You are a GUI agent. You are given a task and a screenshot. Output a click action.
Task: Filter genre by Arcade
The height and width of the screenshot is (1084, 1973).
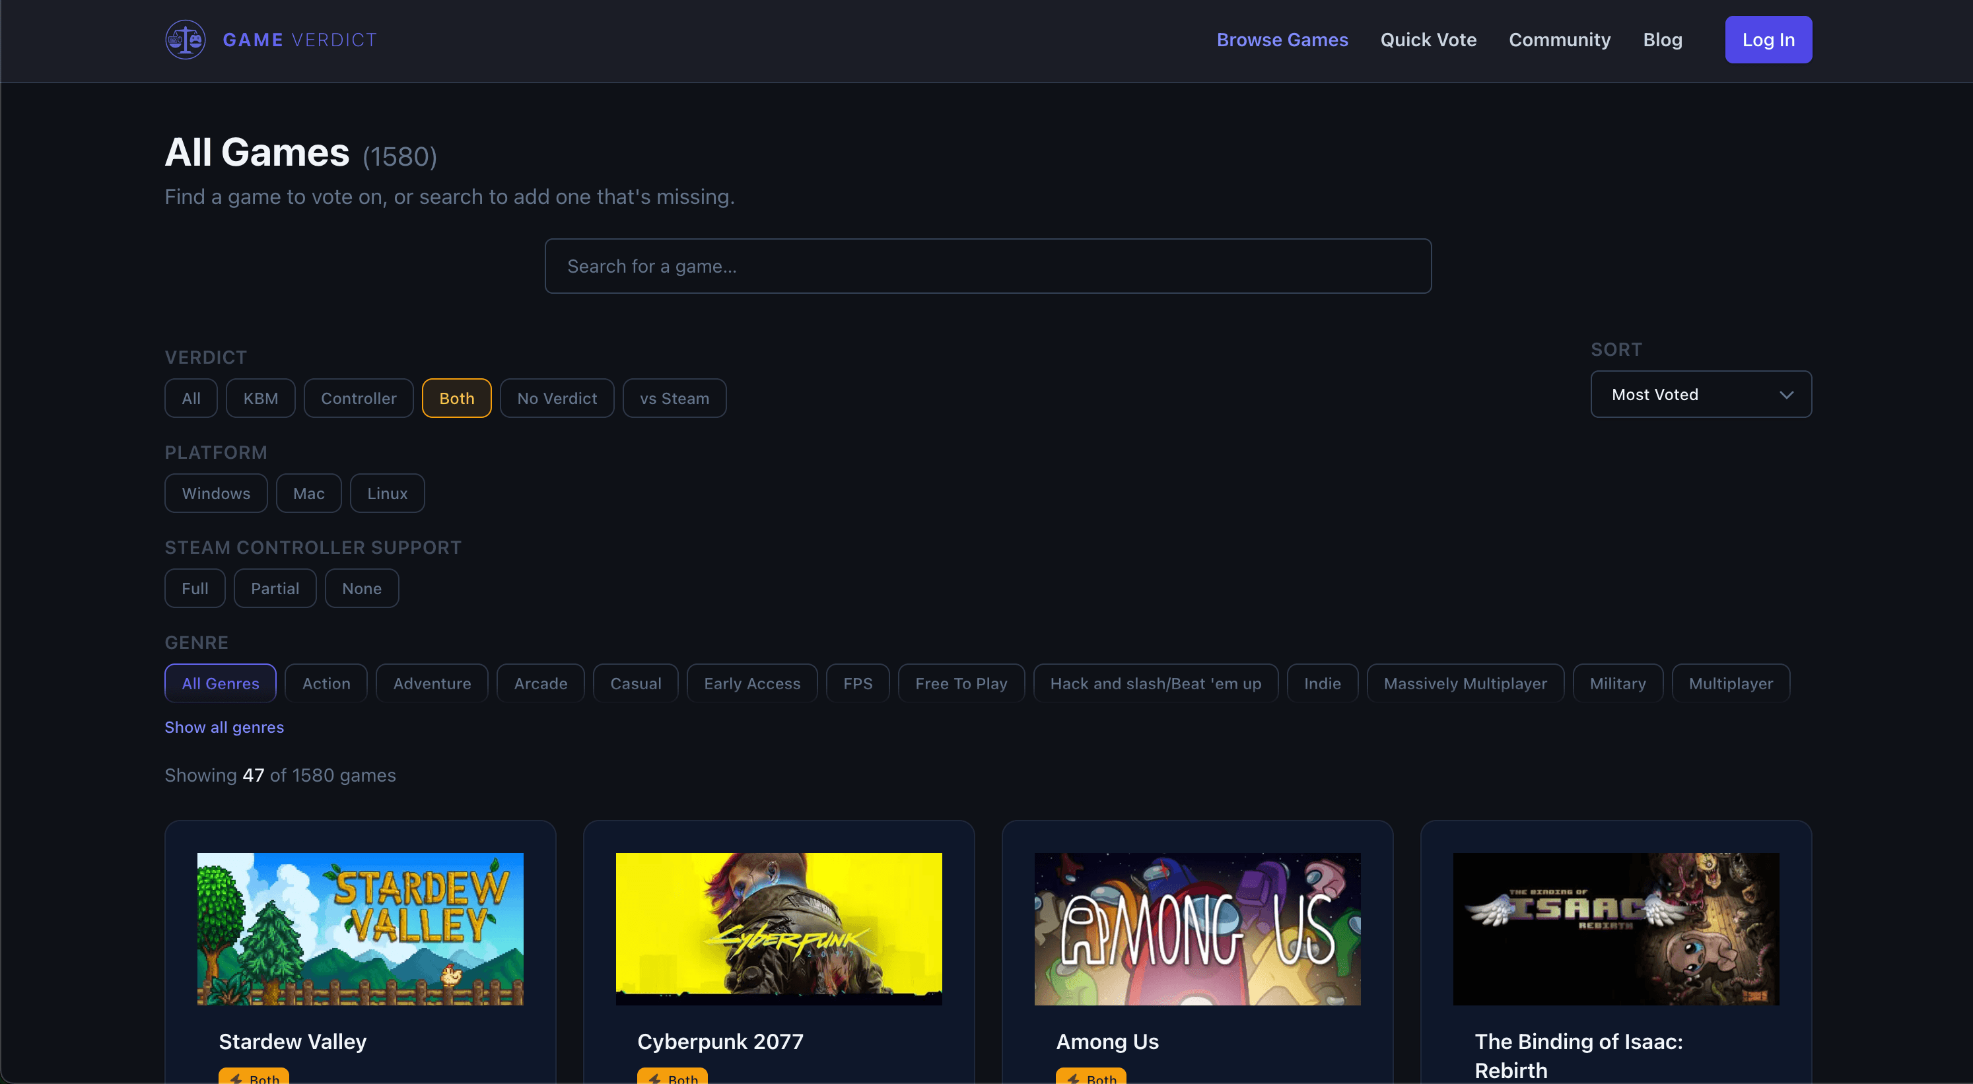point(540,683)
